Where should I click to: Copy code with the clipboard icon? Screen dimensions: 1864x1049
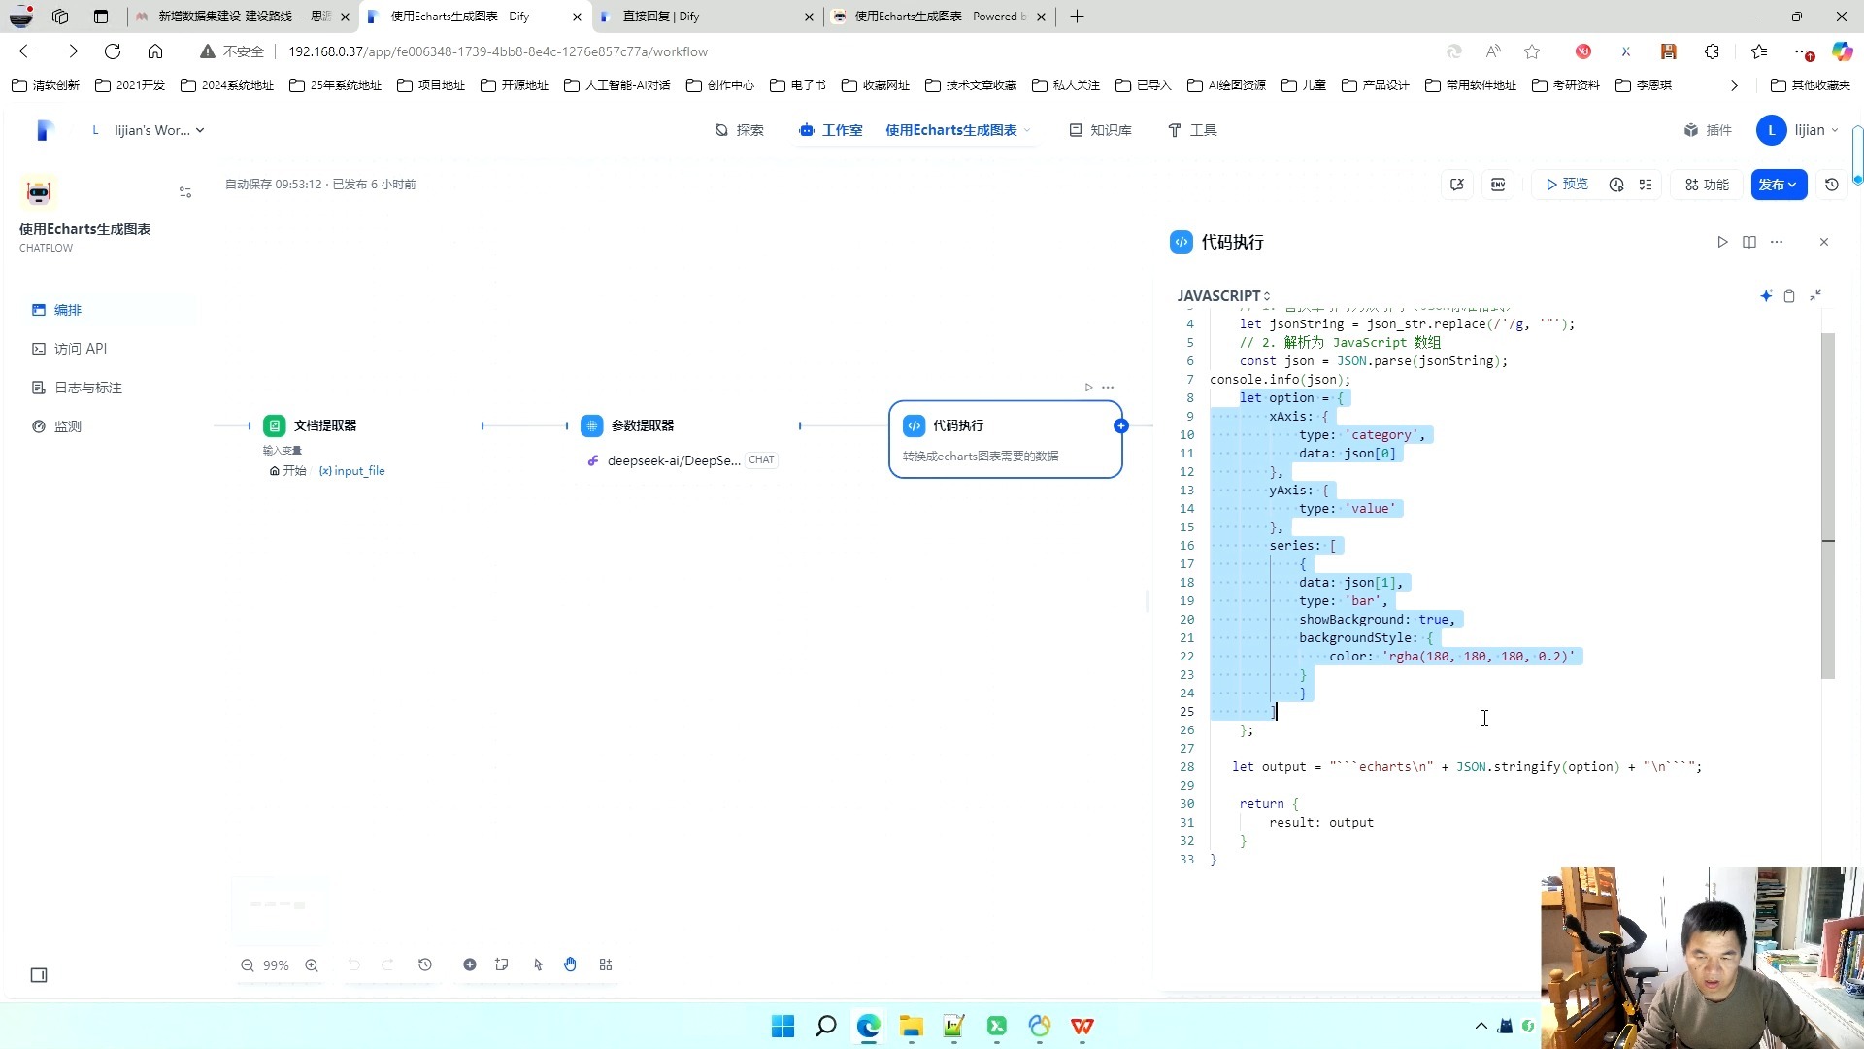click(1789, 295)
